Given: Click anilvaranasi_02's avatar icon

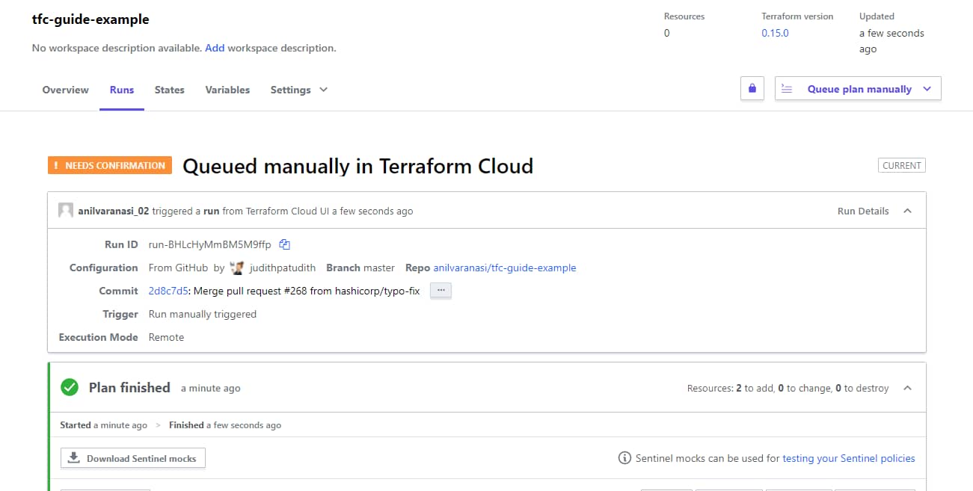Looking at the screenshot, I should point(65,210).
